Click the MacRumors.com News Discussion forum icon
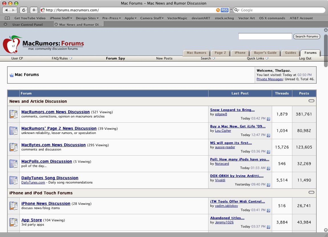The height and width of the screenshot is (237, 328). (14, 114)
